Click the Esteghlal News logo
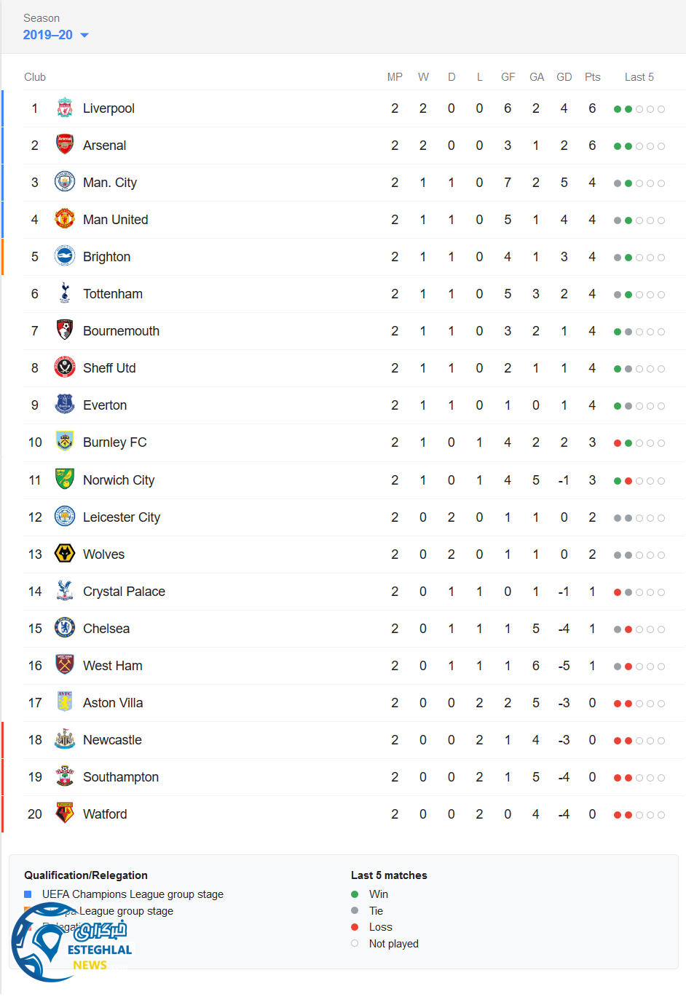Viewport: 686px width, 1002px height. [x=71, y=942]
